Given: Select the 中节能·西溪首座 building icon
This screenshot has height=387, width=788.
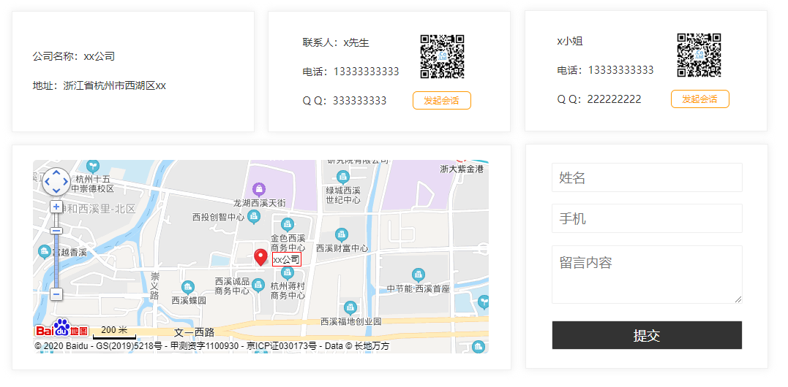Looking at the screenshot, I should [x=418, y=275].
